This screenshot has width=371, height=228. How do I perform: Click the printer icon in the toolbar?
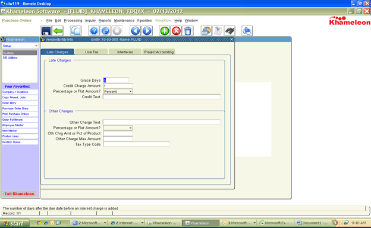247,31
